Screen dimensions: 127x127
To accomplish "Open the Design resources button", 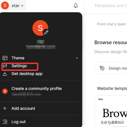I will [x=111, y=68].
